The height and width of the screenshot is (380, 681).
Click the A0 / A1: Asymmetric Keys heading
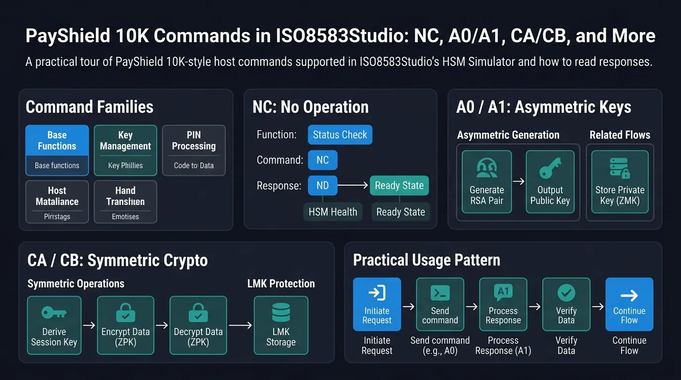(x=543, y=107)
